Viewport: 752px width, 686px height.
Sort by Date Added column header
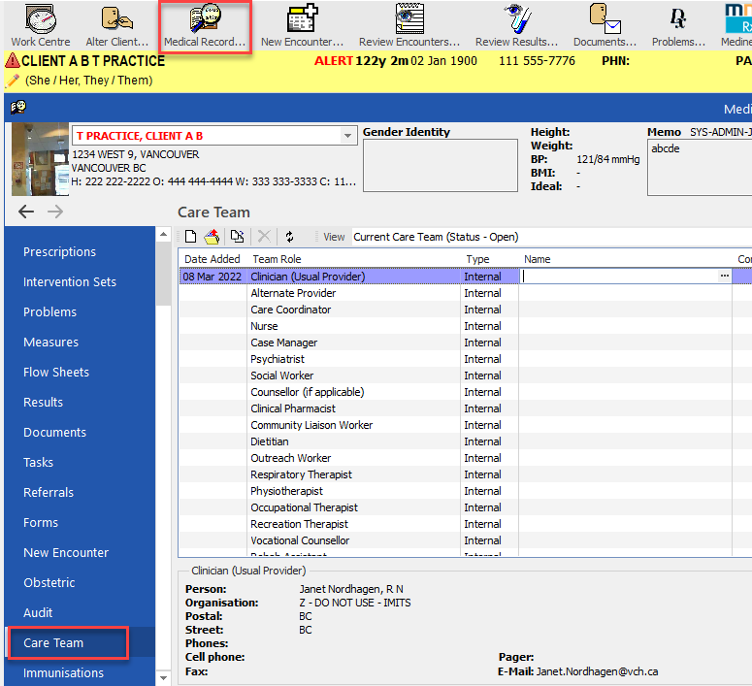tap(212, 259)
